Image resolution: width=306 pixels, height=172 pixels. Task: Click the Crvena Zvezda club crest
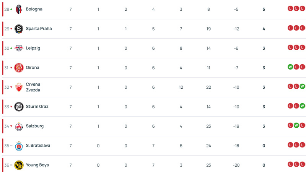(19, 87)
